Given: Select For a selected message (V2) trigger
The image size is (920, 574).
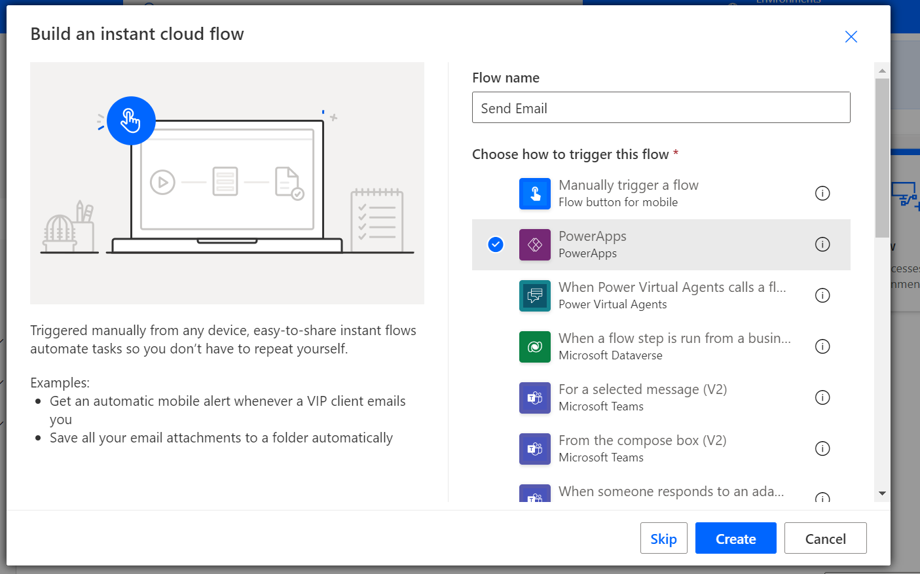Looking at the screenshot, I should point(661,398).
